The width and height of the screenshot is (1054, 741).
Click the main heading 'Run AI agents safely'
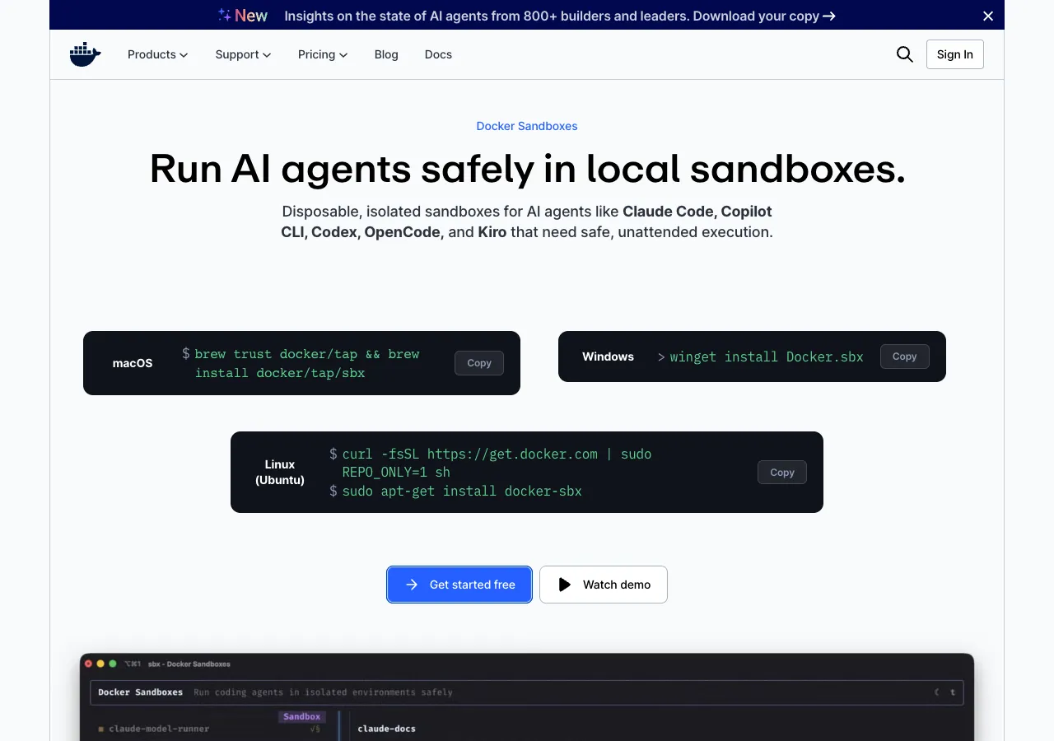527,169
